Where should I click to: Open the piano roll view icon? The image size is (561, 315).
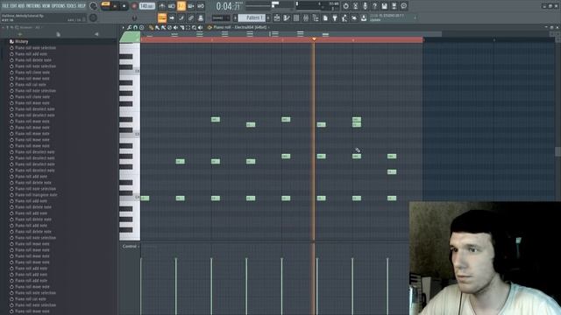coord(287,17)
